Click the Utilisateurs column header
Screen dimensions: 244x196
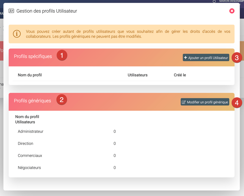(137, 75)
